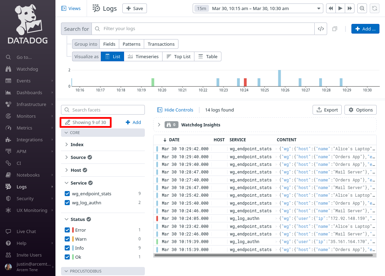Screen dimensions: 385x276
Task: Click the blue Add ... button
Action: coord(365,29)
